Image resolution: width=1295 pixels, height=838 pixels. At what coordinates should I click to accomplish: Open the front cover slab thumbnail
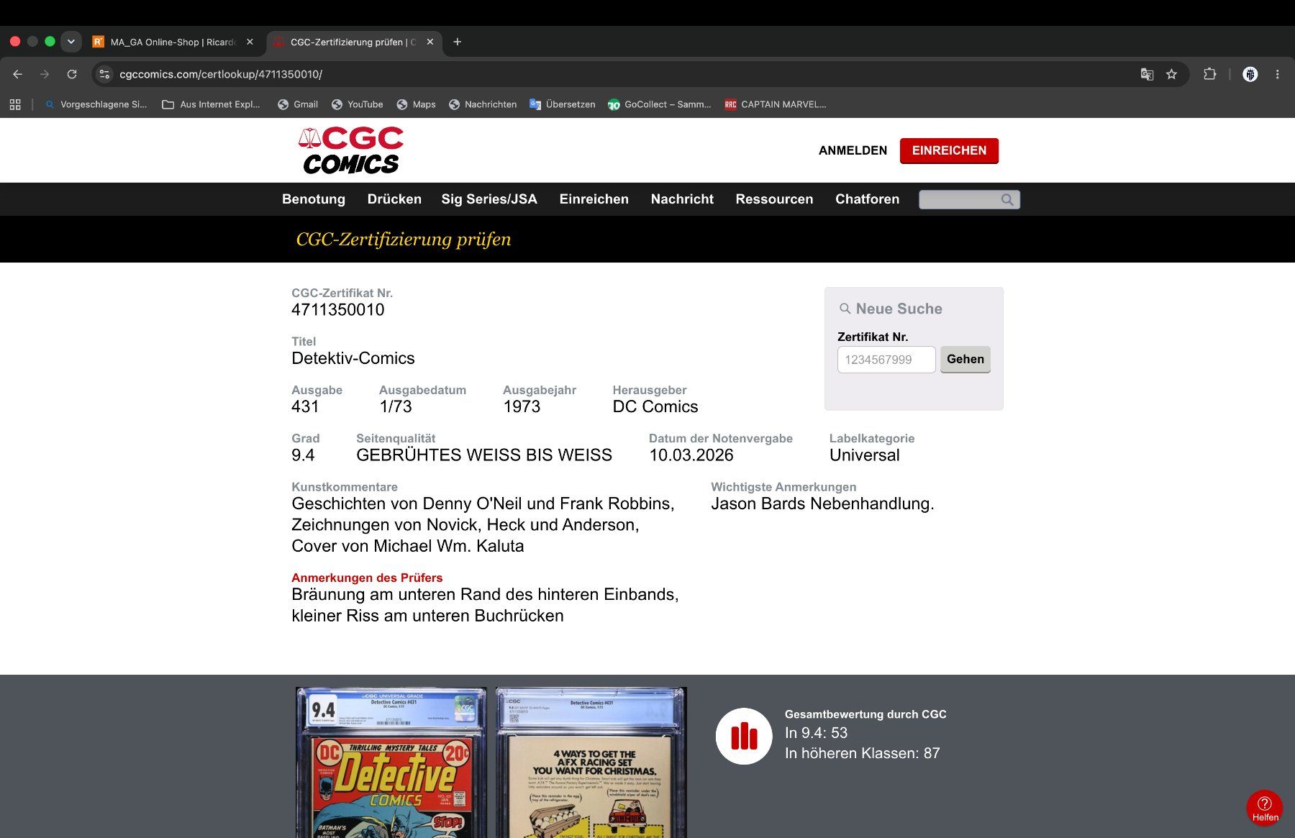(x=391, y=762)
